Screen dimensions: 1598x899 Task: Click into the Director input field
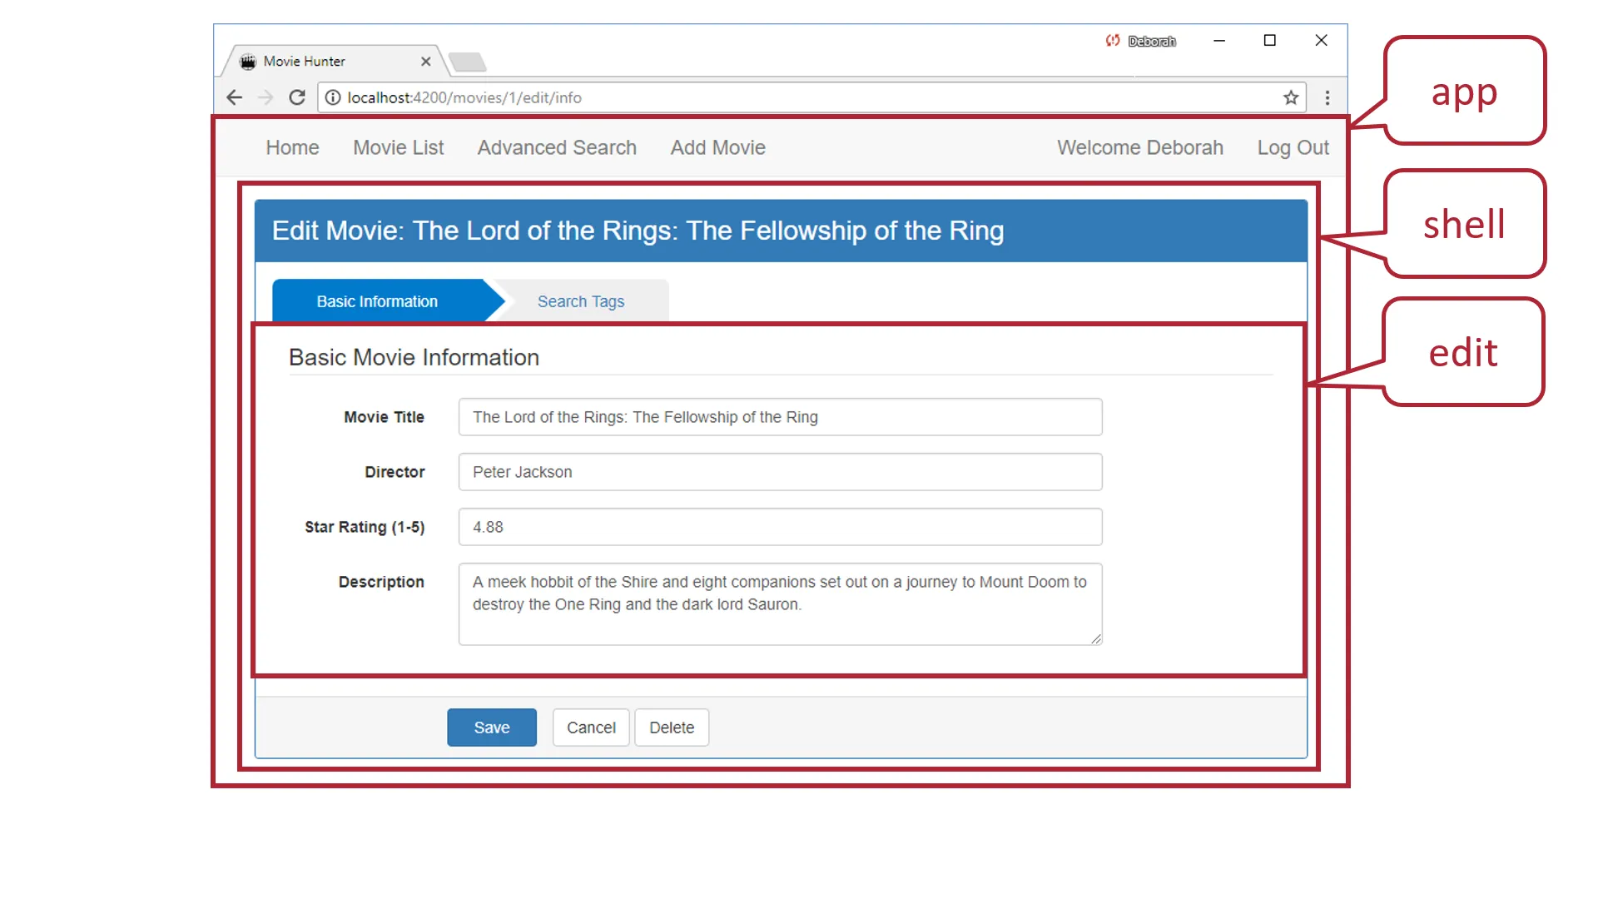point(780,472)
